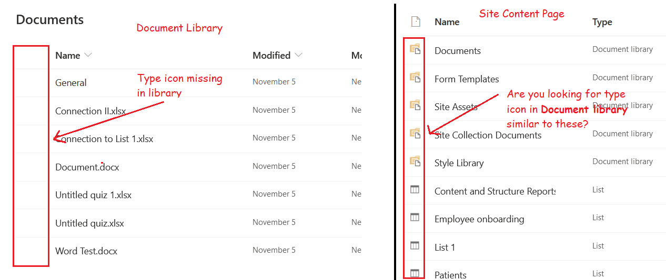Click the Modified column header text
Screen dimensions: 666x280
click(271, 56)
